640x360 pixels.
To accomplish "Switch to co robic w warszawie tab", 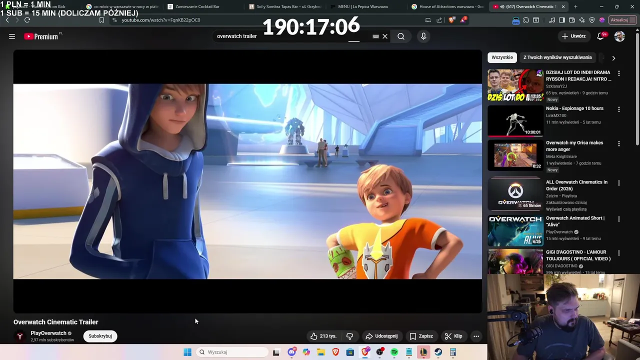I will pos(122,6).
